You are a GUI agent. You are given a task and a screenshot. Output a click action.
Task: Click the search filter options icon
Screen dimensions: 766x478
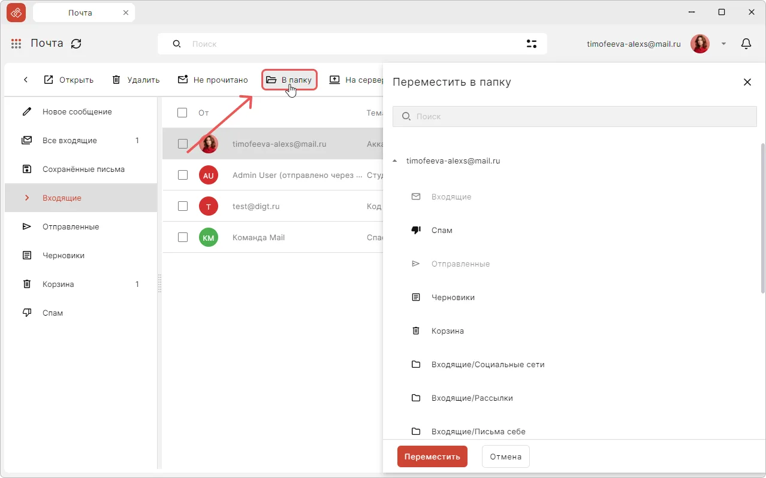[x=531, y=44]
